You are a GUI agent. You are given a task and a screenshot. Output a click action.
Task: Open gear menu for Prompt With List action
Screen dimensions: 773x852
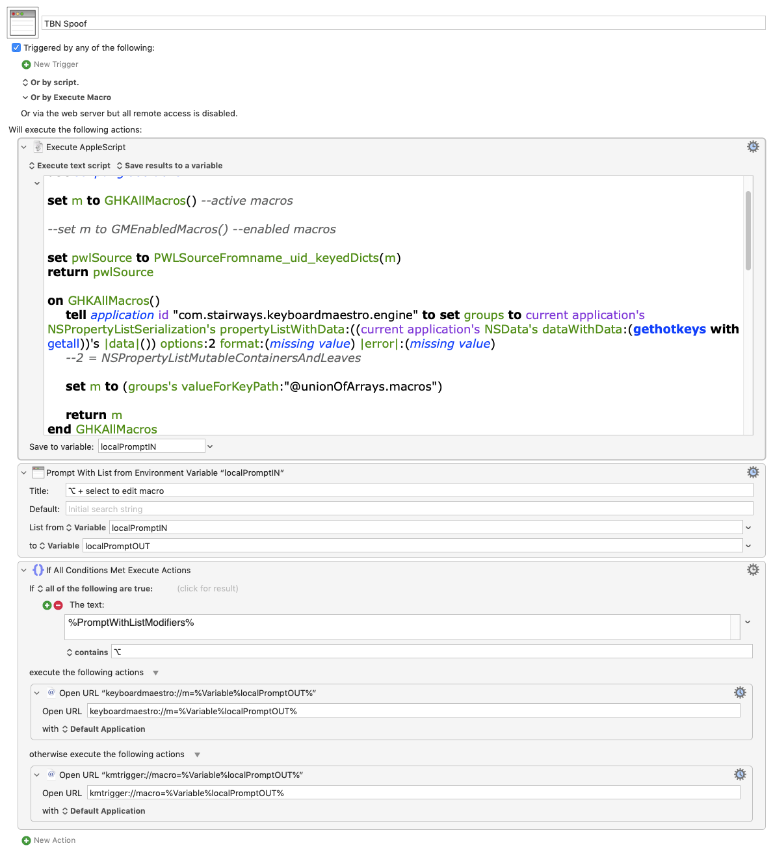coord(753,472)
